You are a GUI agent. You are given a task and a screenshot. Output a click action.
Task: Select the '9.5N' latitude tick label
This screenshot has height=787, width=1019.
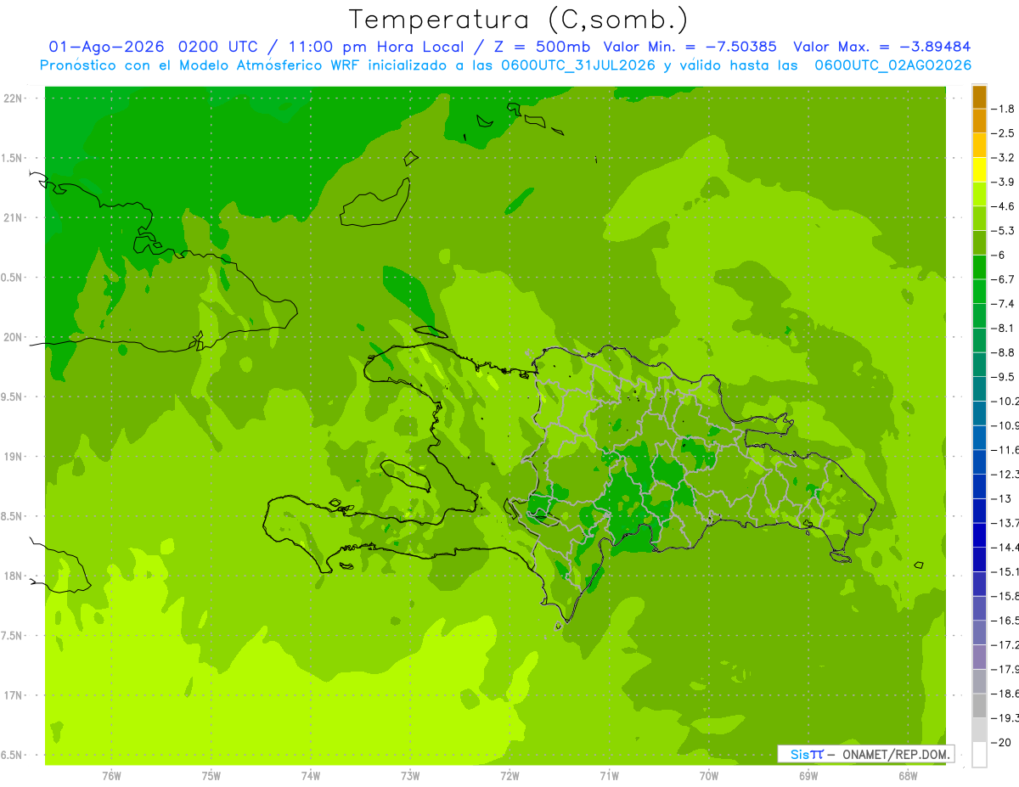click(x=13, y=397)
